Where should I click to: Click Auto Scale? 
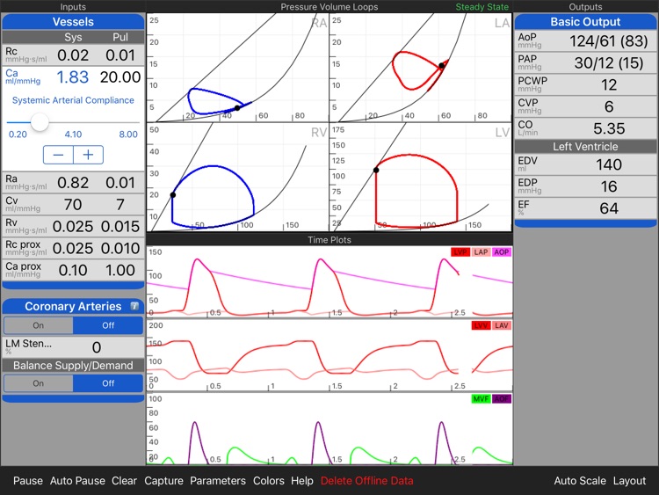coord(580,481)
